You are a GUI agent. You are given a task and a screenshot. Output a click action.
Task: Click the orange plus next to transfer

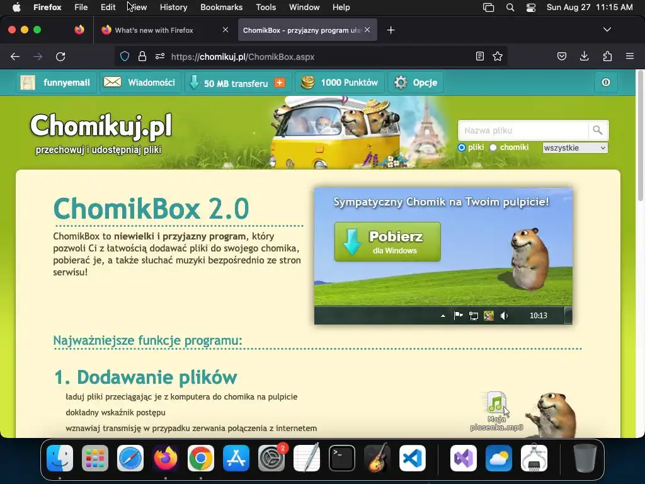(280, 83)
